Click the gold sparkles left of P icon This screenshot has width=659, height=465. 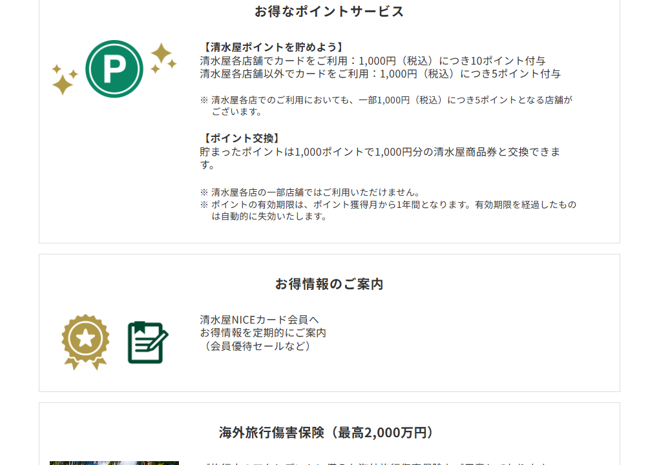[65, 79]
